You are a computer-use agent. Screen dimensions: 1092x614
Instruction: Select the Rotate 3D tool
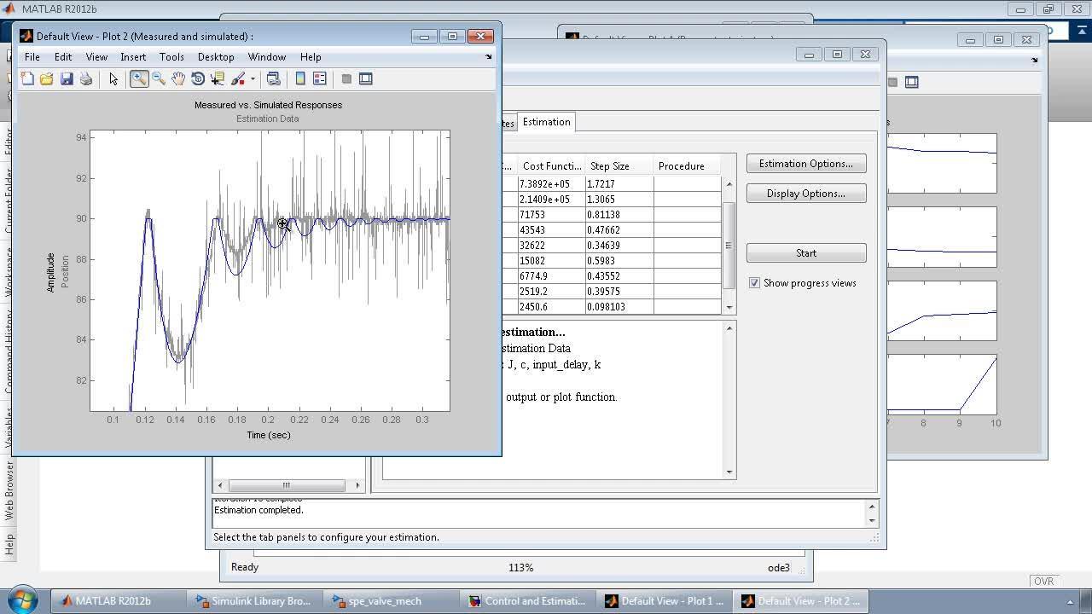point(198,78)
